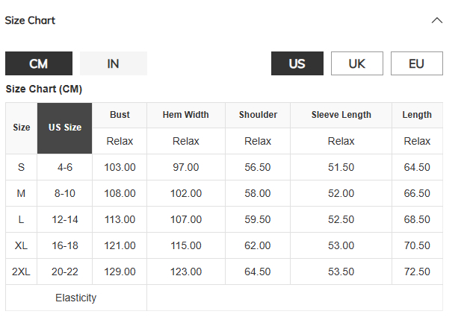Viewport: 470px width, 317px height.
Task: Click the Hem Width column header
Action: tap(186, 115)
